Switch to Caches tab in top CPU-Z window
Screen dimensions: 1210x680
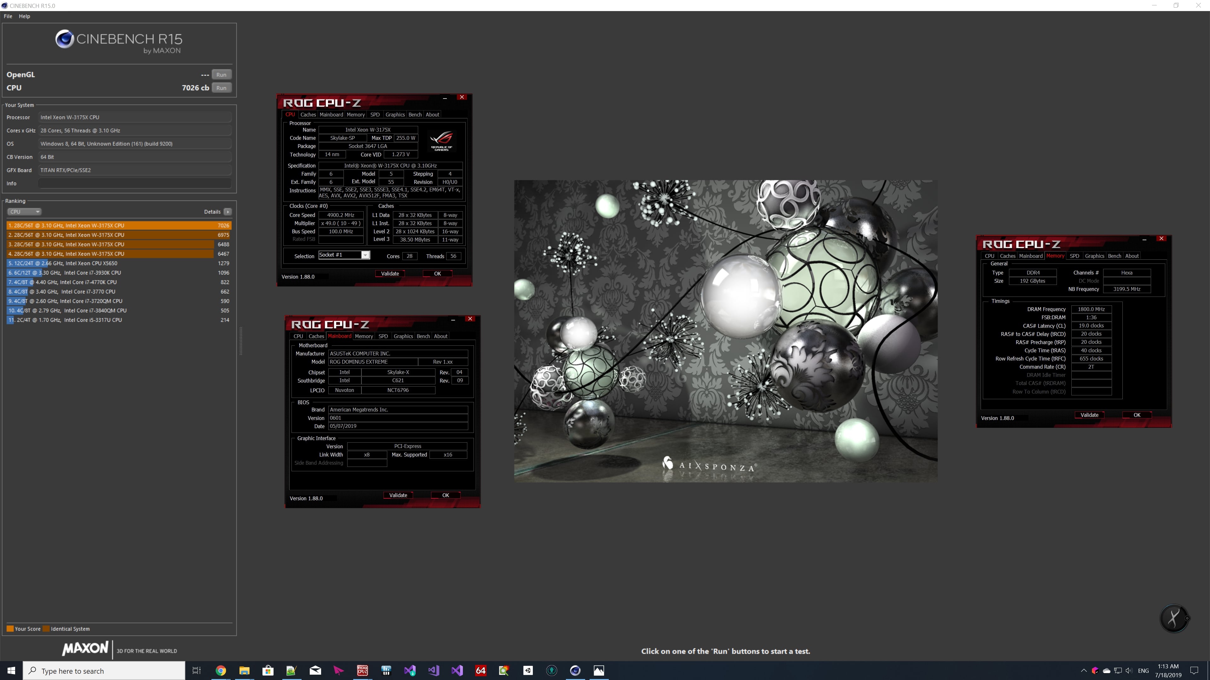click(308, 115)
